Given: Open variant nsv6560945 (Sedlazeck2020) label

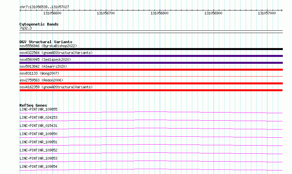Looking at the screenshot, I should [x=45, y=60].
